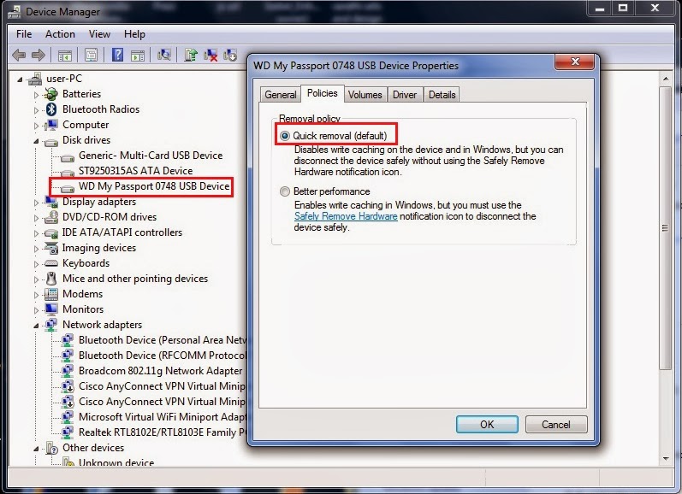Select Bluetooth Device (Personal Area Network)

(x=163, y=340)
